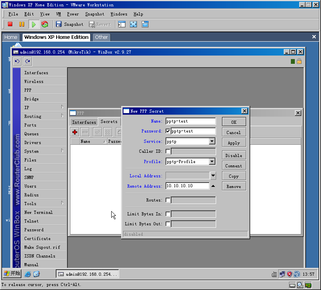Screen dimensions: 321x290
Task: Click the red security shield tray icon
Action: point(289,274)
